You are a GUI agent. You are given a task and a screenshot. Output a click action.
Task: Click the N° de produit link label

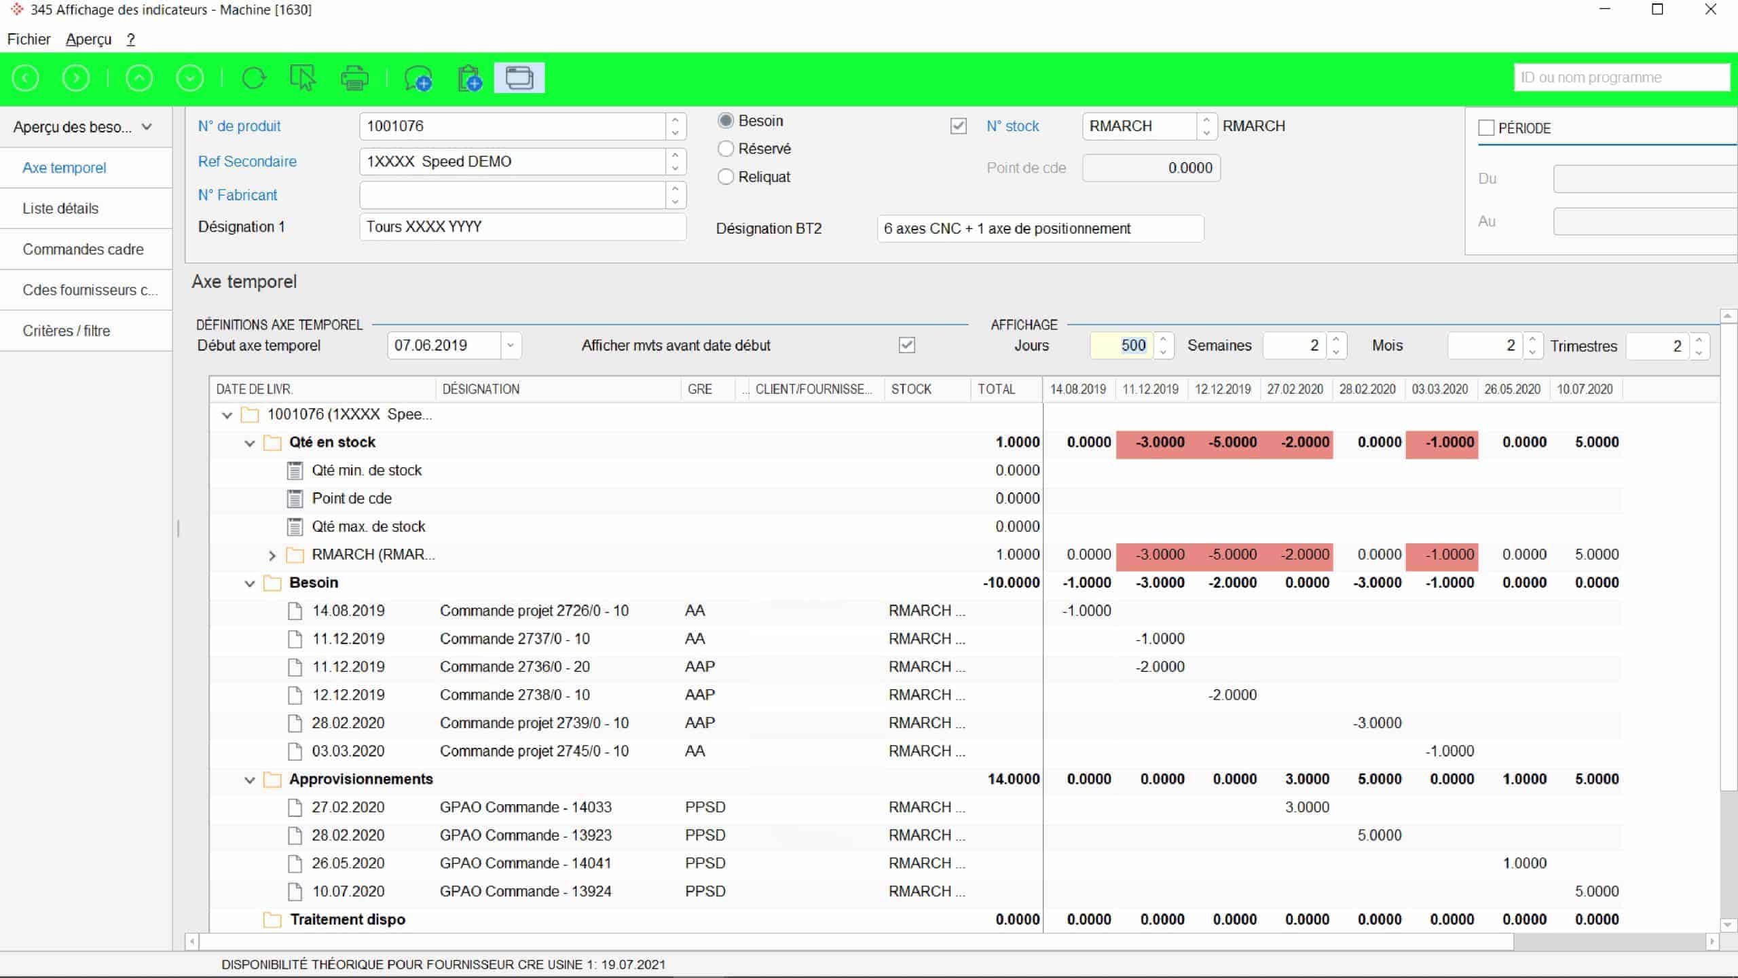(239, 126)
